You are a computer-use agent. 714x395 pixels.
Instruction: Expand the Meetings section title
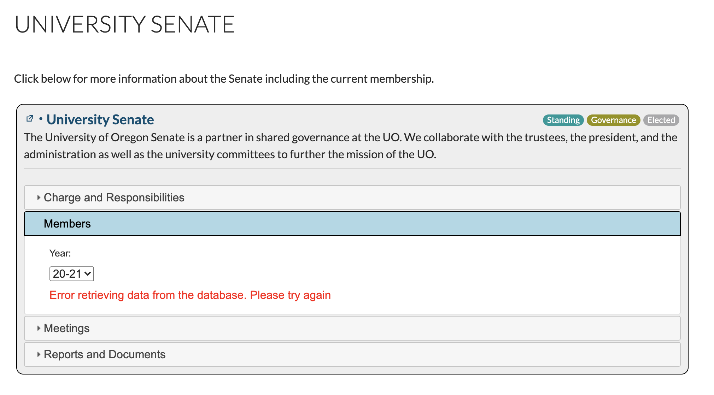click(66, 328)
